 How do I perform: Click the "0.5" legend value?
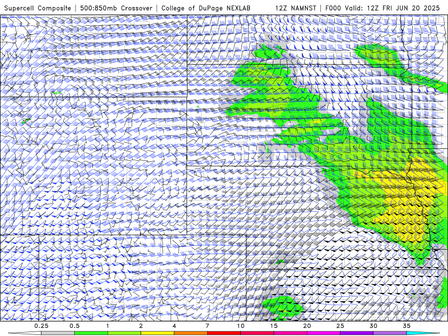[74, 326]
